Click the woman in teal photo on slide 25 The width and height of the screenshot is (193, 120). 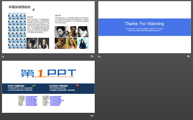82,43
